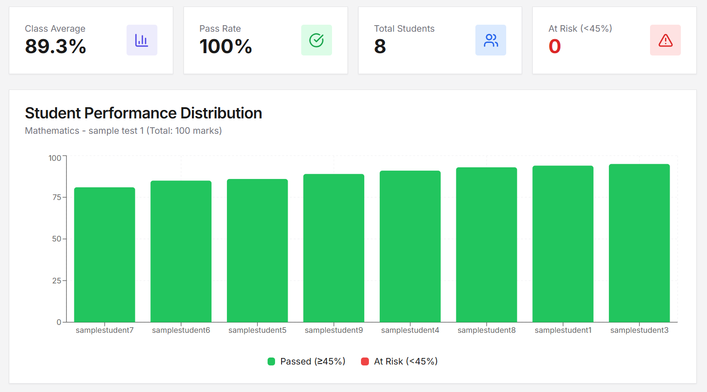Toggle the At Risk (<45%) legend entry
707x392 pixels.
click(x=399, y=361)
